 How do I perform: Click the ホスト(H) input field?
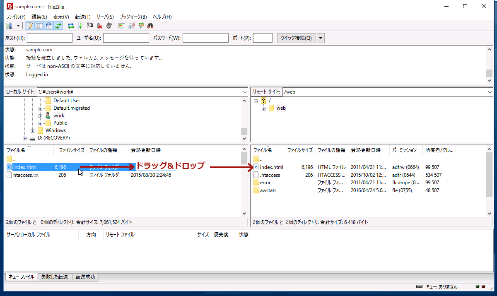click(x=49, y=38)
